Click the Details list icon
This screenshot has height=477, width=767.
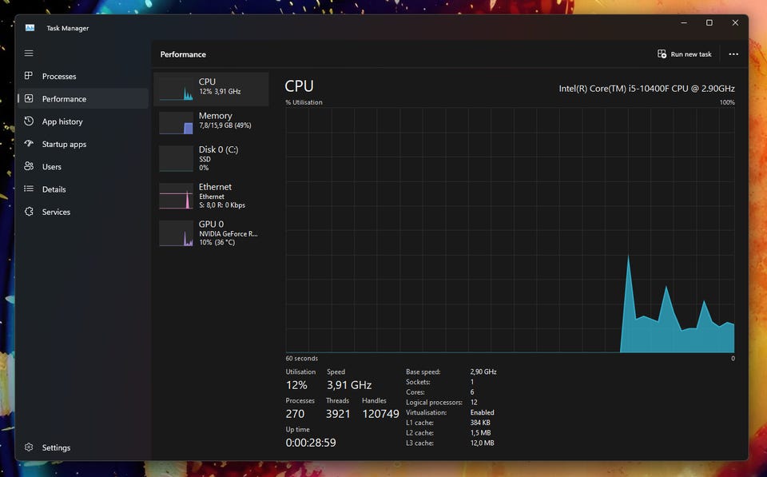tap(29, 189)
